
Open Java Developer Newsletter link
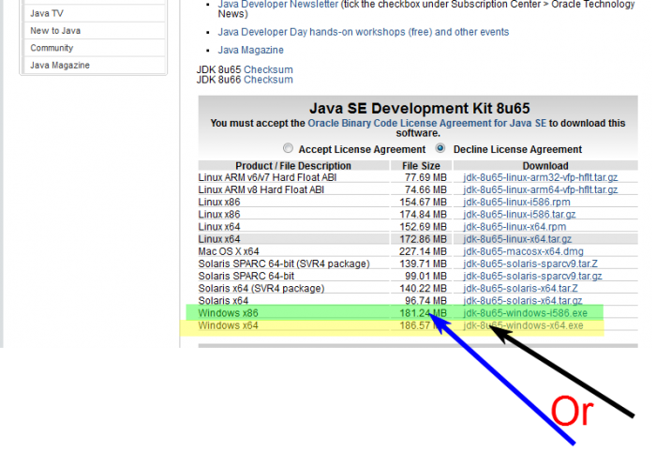[277, 4]
